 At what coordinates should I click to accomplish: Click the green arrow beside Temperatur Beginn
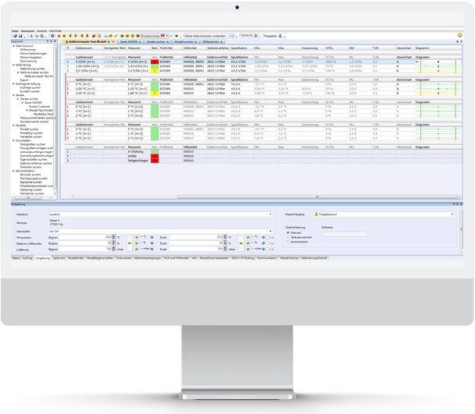[136, 236]
